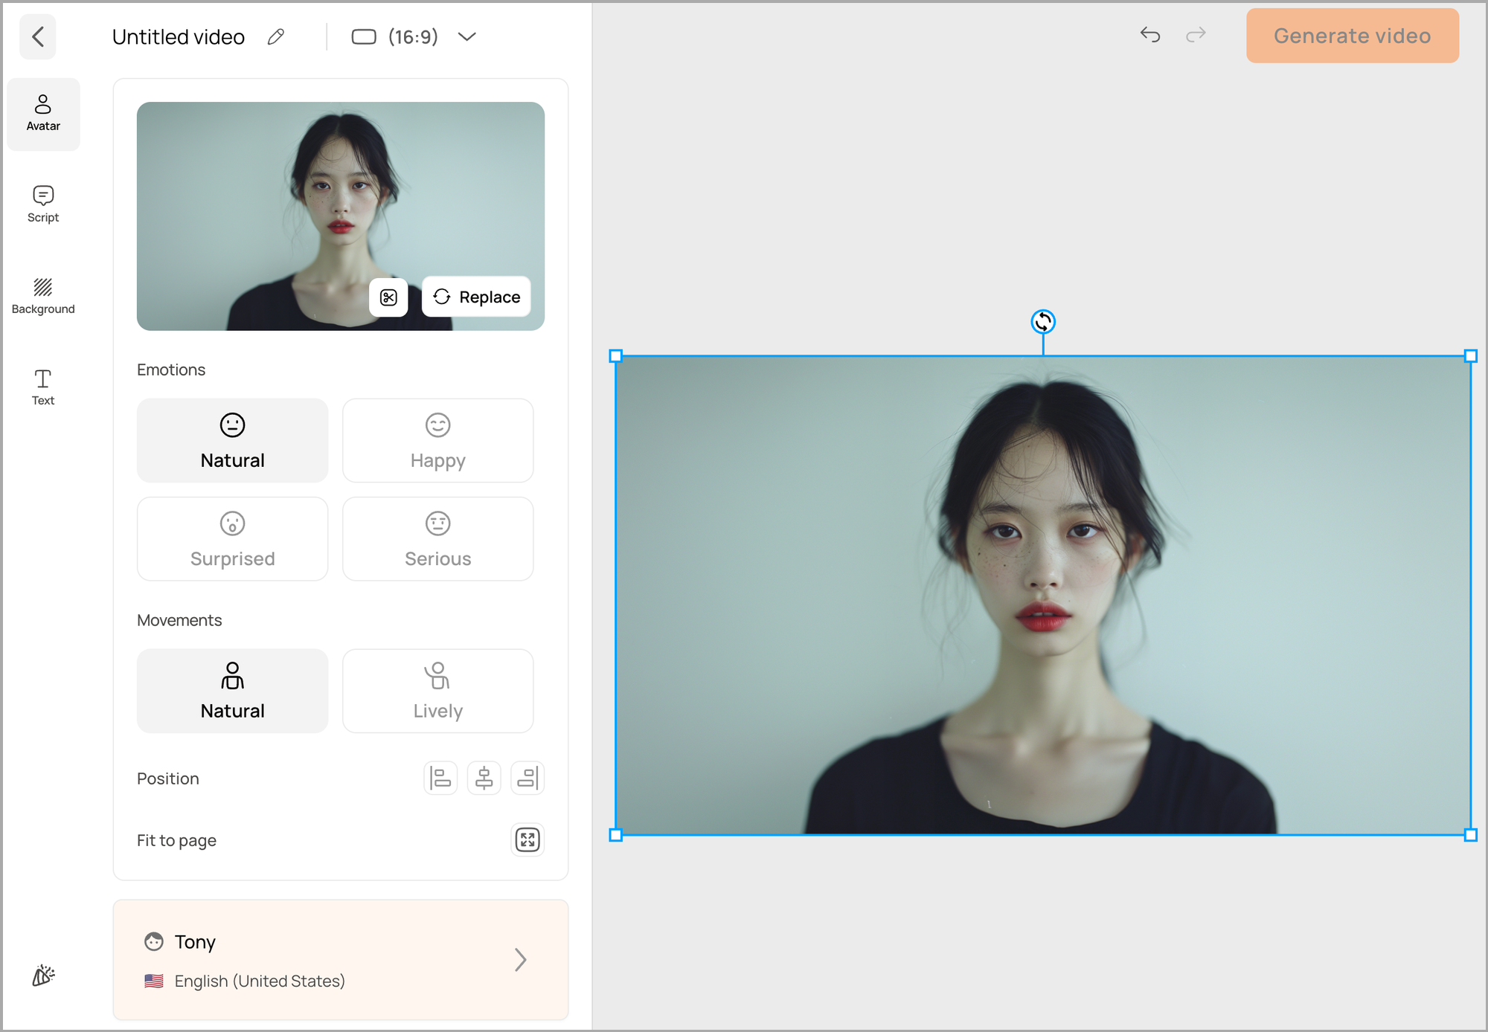Open the Background tab

point(43,296)
